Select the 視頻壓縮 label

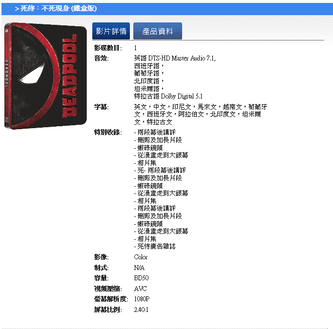click(108, 289)
